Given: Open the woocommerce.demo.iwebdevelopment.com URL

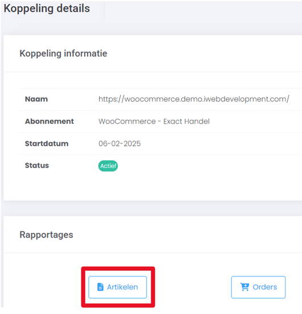Looking at the screenshot, I should coord(194,99).
